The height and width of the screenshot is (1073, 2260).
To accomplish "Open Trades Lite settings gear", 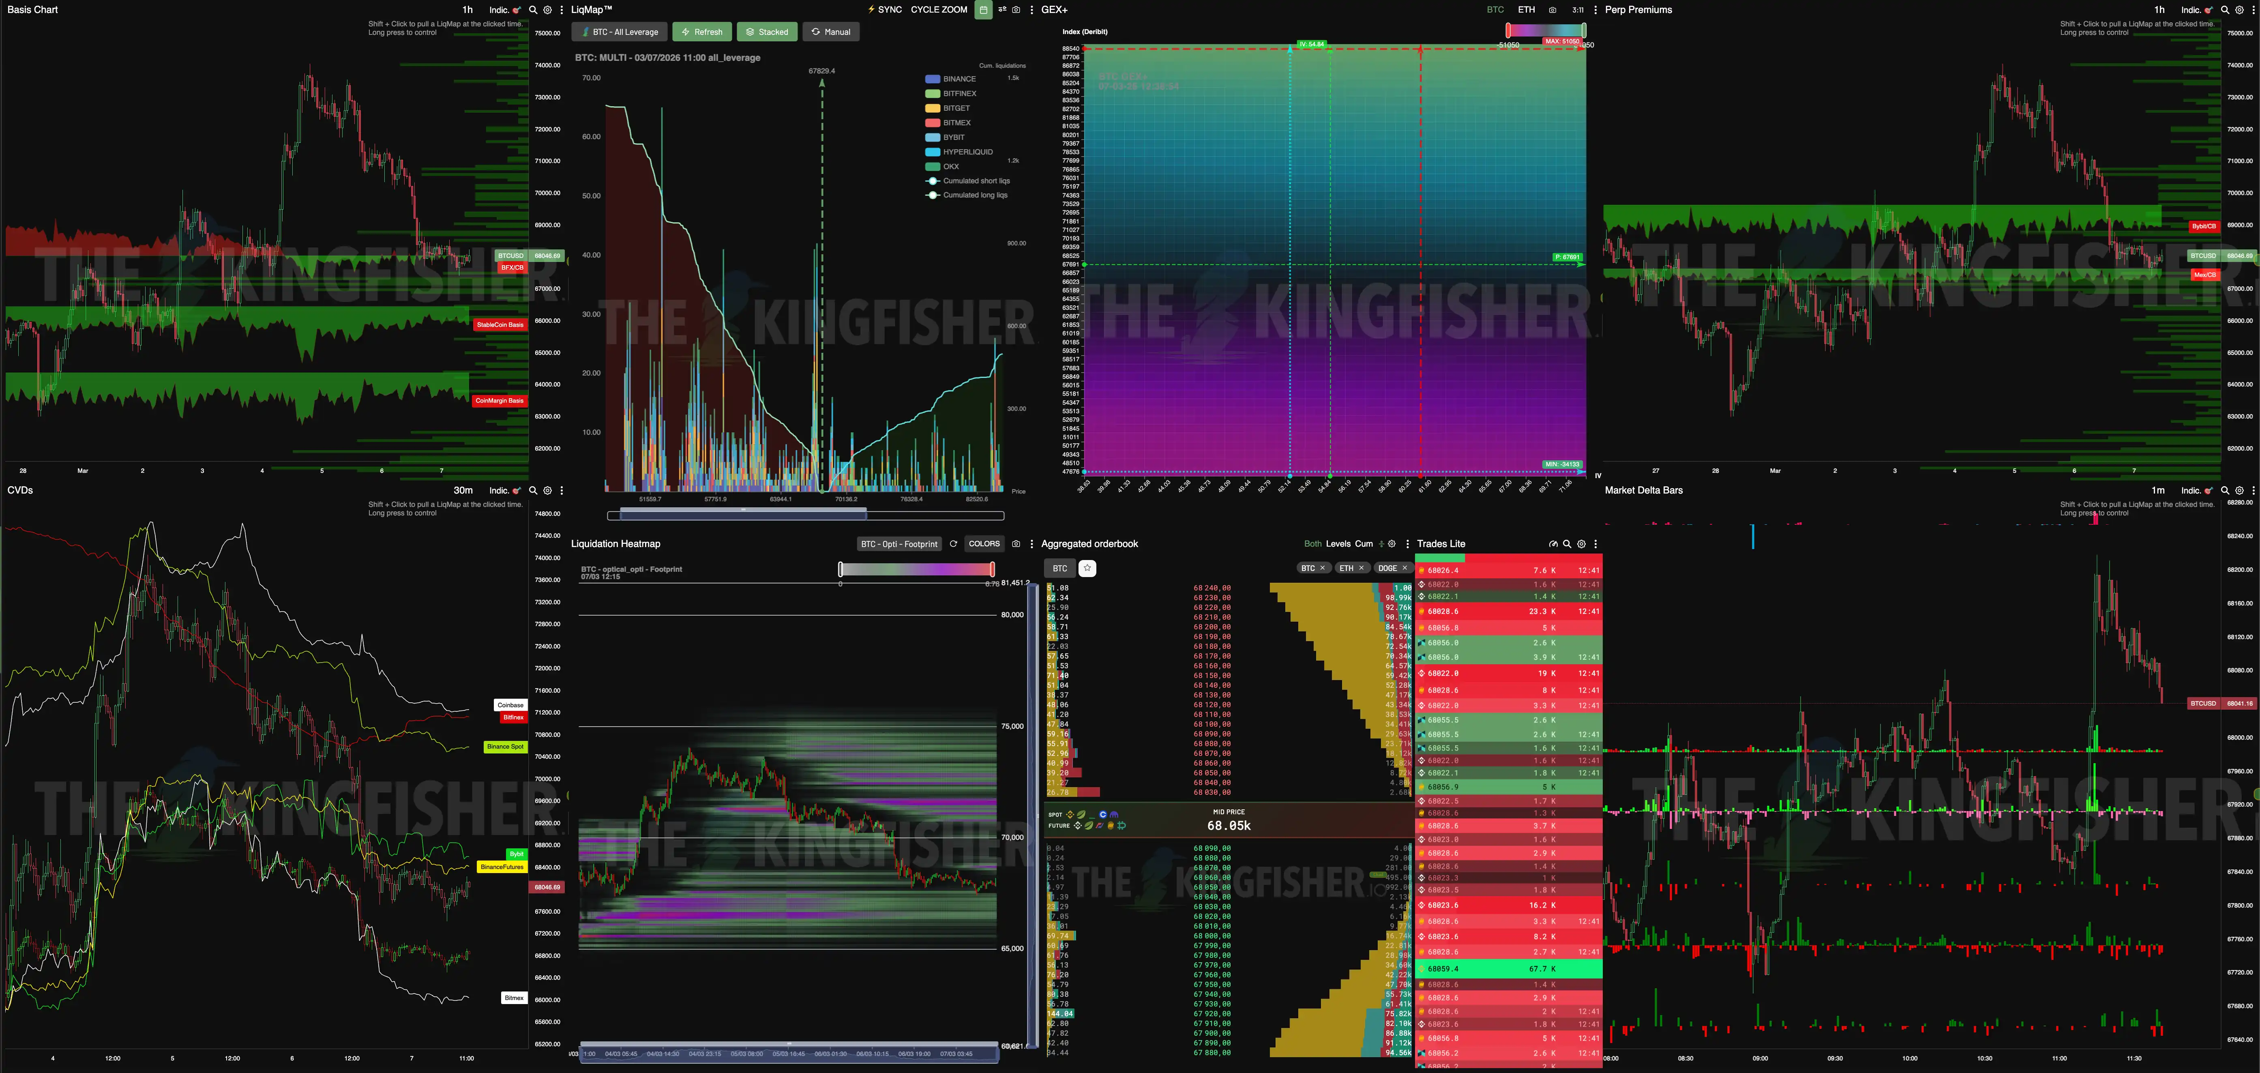I will (1581, 544).
